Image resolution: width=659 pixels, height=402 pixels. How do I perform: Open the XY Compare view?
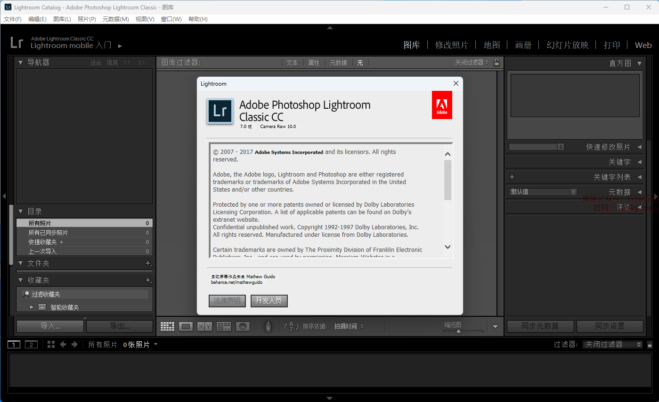point(204,326)
